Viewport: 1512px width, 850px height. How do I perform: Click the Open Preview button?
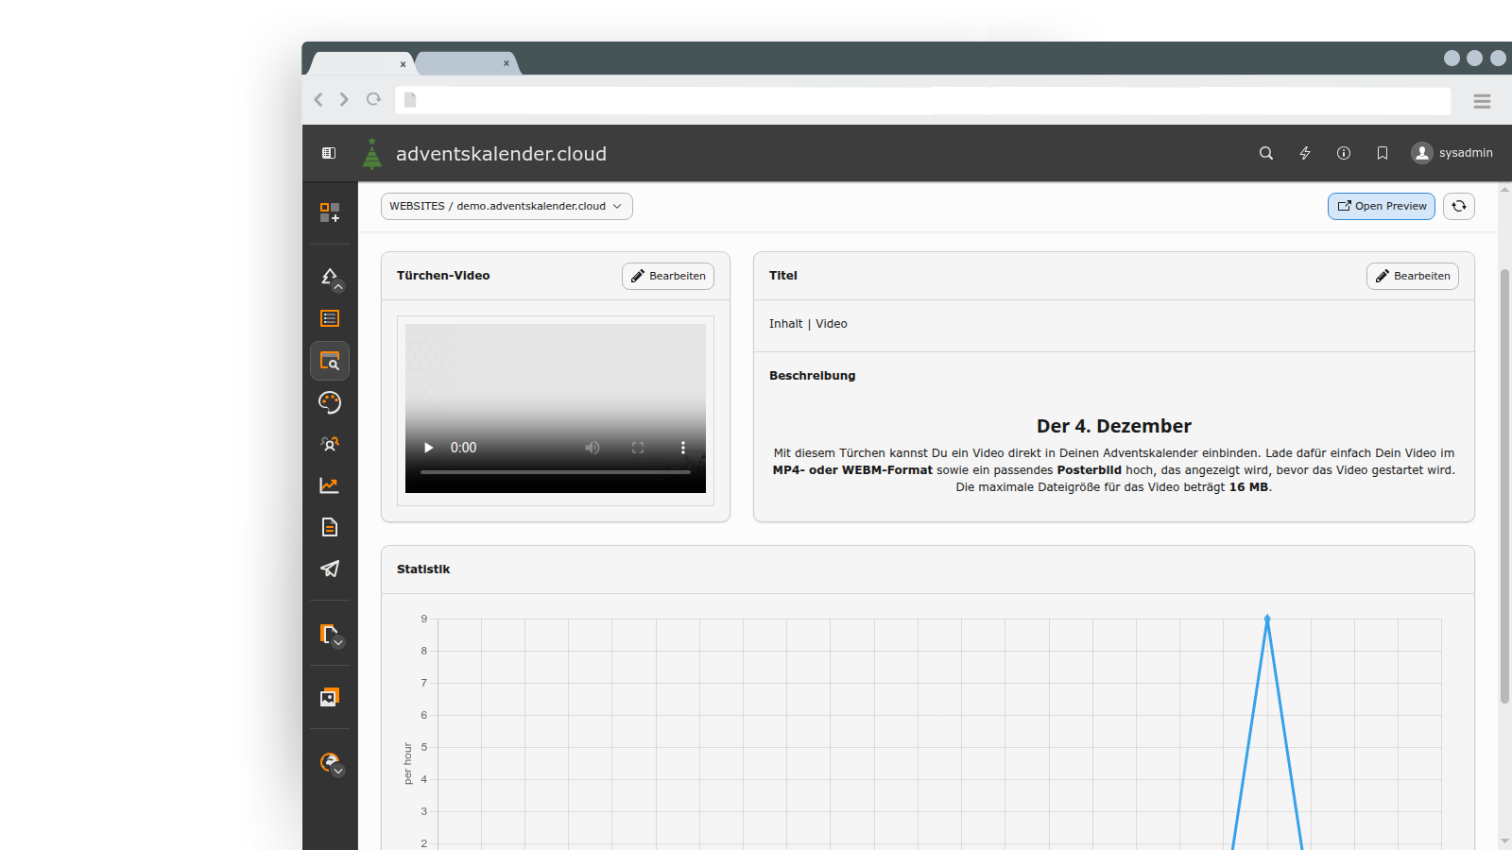tap(1382, 206)
